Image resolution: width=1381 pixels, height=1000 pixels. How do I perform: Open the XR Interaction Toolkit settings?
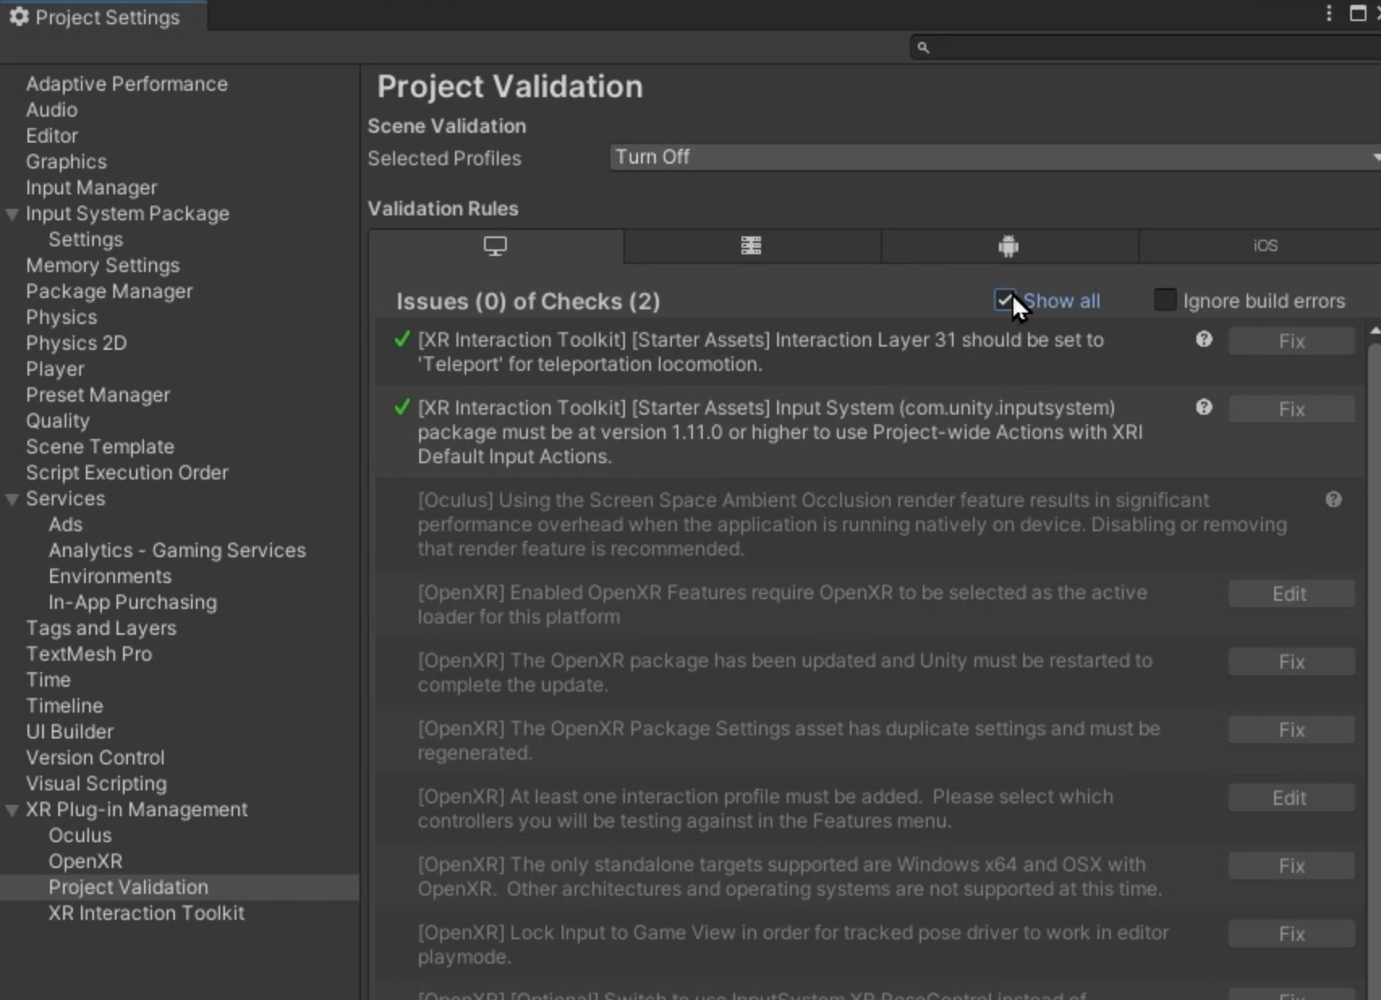146,913
